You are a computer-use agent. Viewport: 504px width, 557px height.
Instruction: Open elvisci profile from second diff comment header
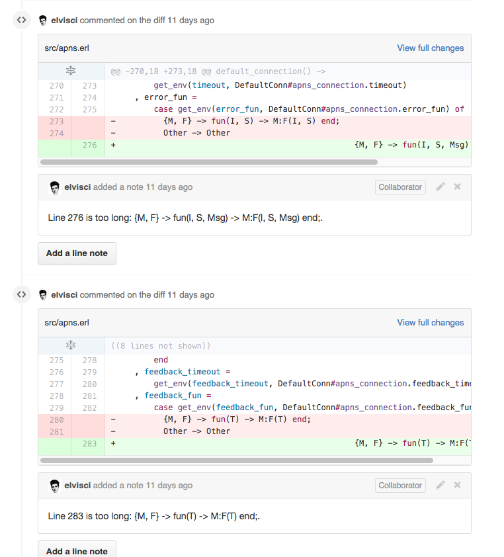click(64, 295)
